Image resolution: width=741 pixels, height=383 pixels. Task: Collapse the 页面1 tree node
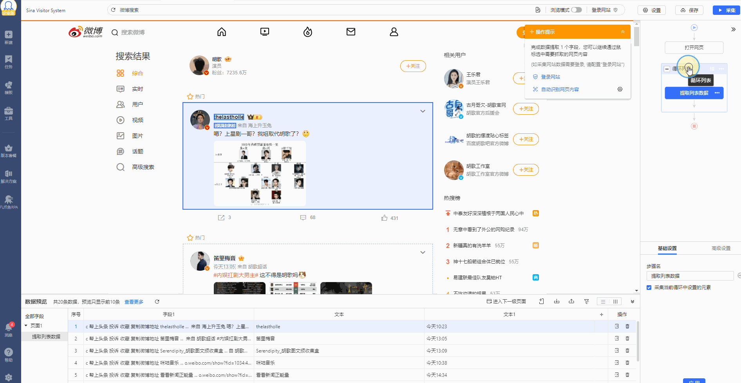26,325
